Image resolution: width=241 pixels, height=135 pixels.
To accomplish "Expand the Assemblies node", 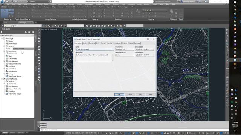I will [4, 69].
